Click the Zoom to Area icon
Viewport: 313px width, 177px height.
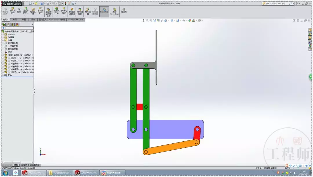151,20
